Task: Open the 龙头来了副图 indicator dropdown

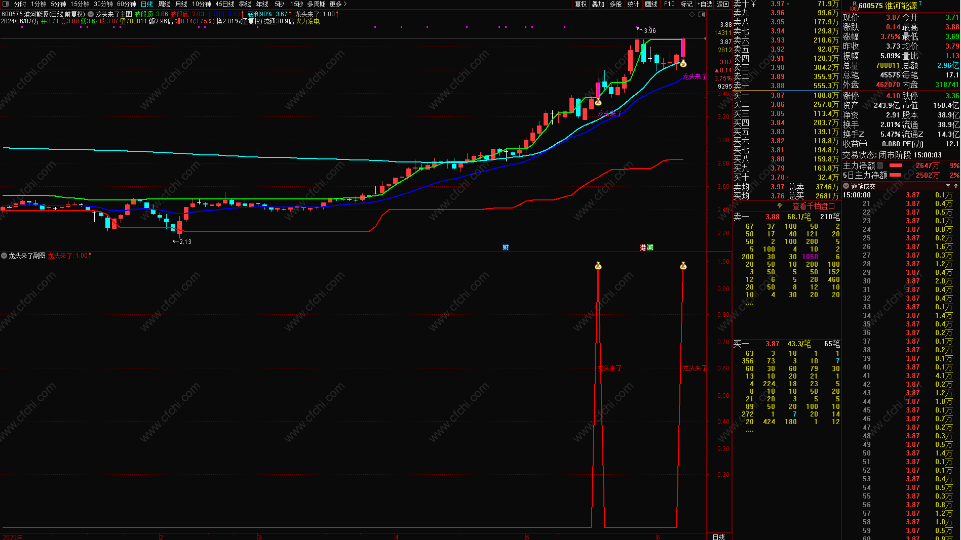Action: [4, 256]
